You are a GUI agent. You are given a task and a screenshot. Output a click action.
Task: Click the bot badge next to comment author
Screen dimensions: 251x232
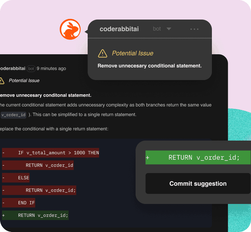tap(31, 69)
